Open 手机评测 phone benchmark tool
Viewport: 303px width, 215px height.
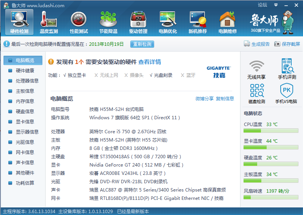287,70
